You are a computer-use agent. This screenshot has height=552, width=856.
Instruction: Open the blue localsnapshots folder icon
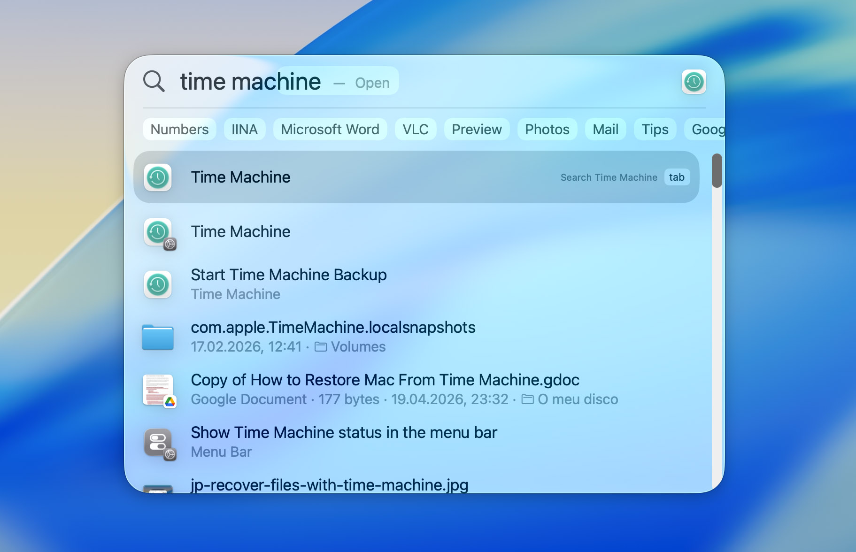coord(158,337)
